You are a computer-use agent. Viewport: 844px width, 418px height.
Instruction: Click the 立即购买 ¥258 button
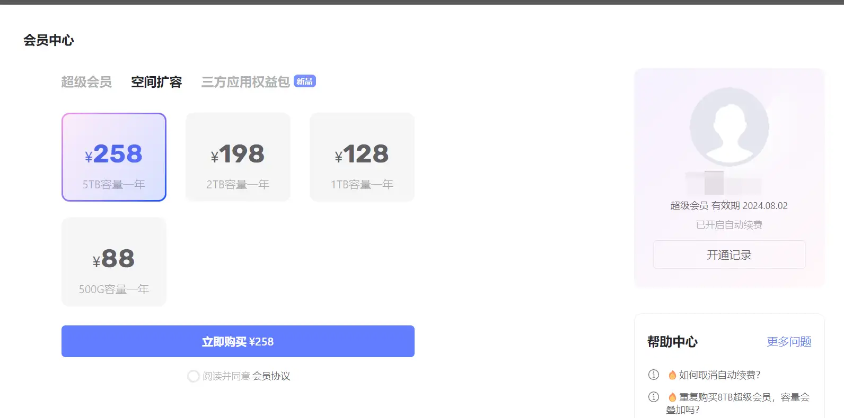(x=238, y=341)
